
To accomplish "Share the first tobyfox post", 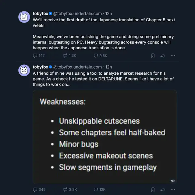I will 163,55.
